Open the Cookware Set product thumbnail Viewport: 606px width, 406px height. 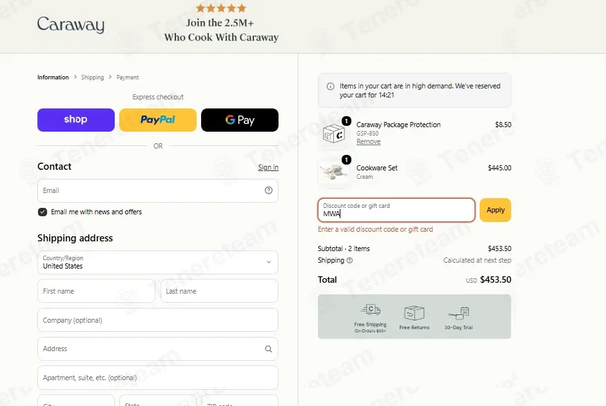tap(333, 172)
